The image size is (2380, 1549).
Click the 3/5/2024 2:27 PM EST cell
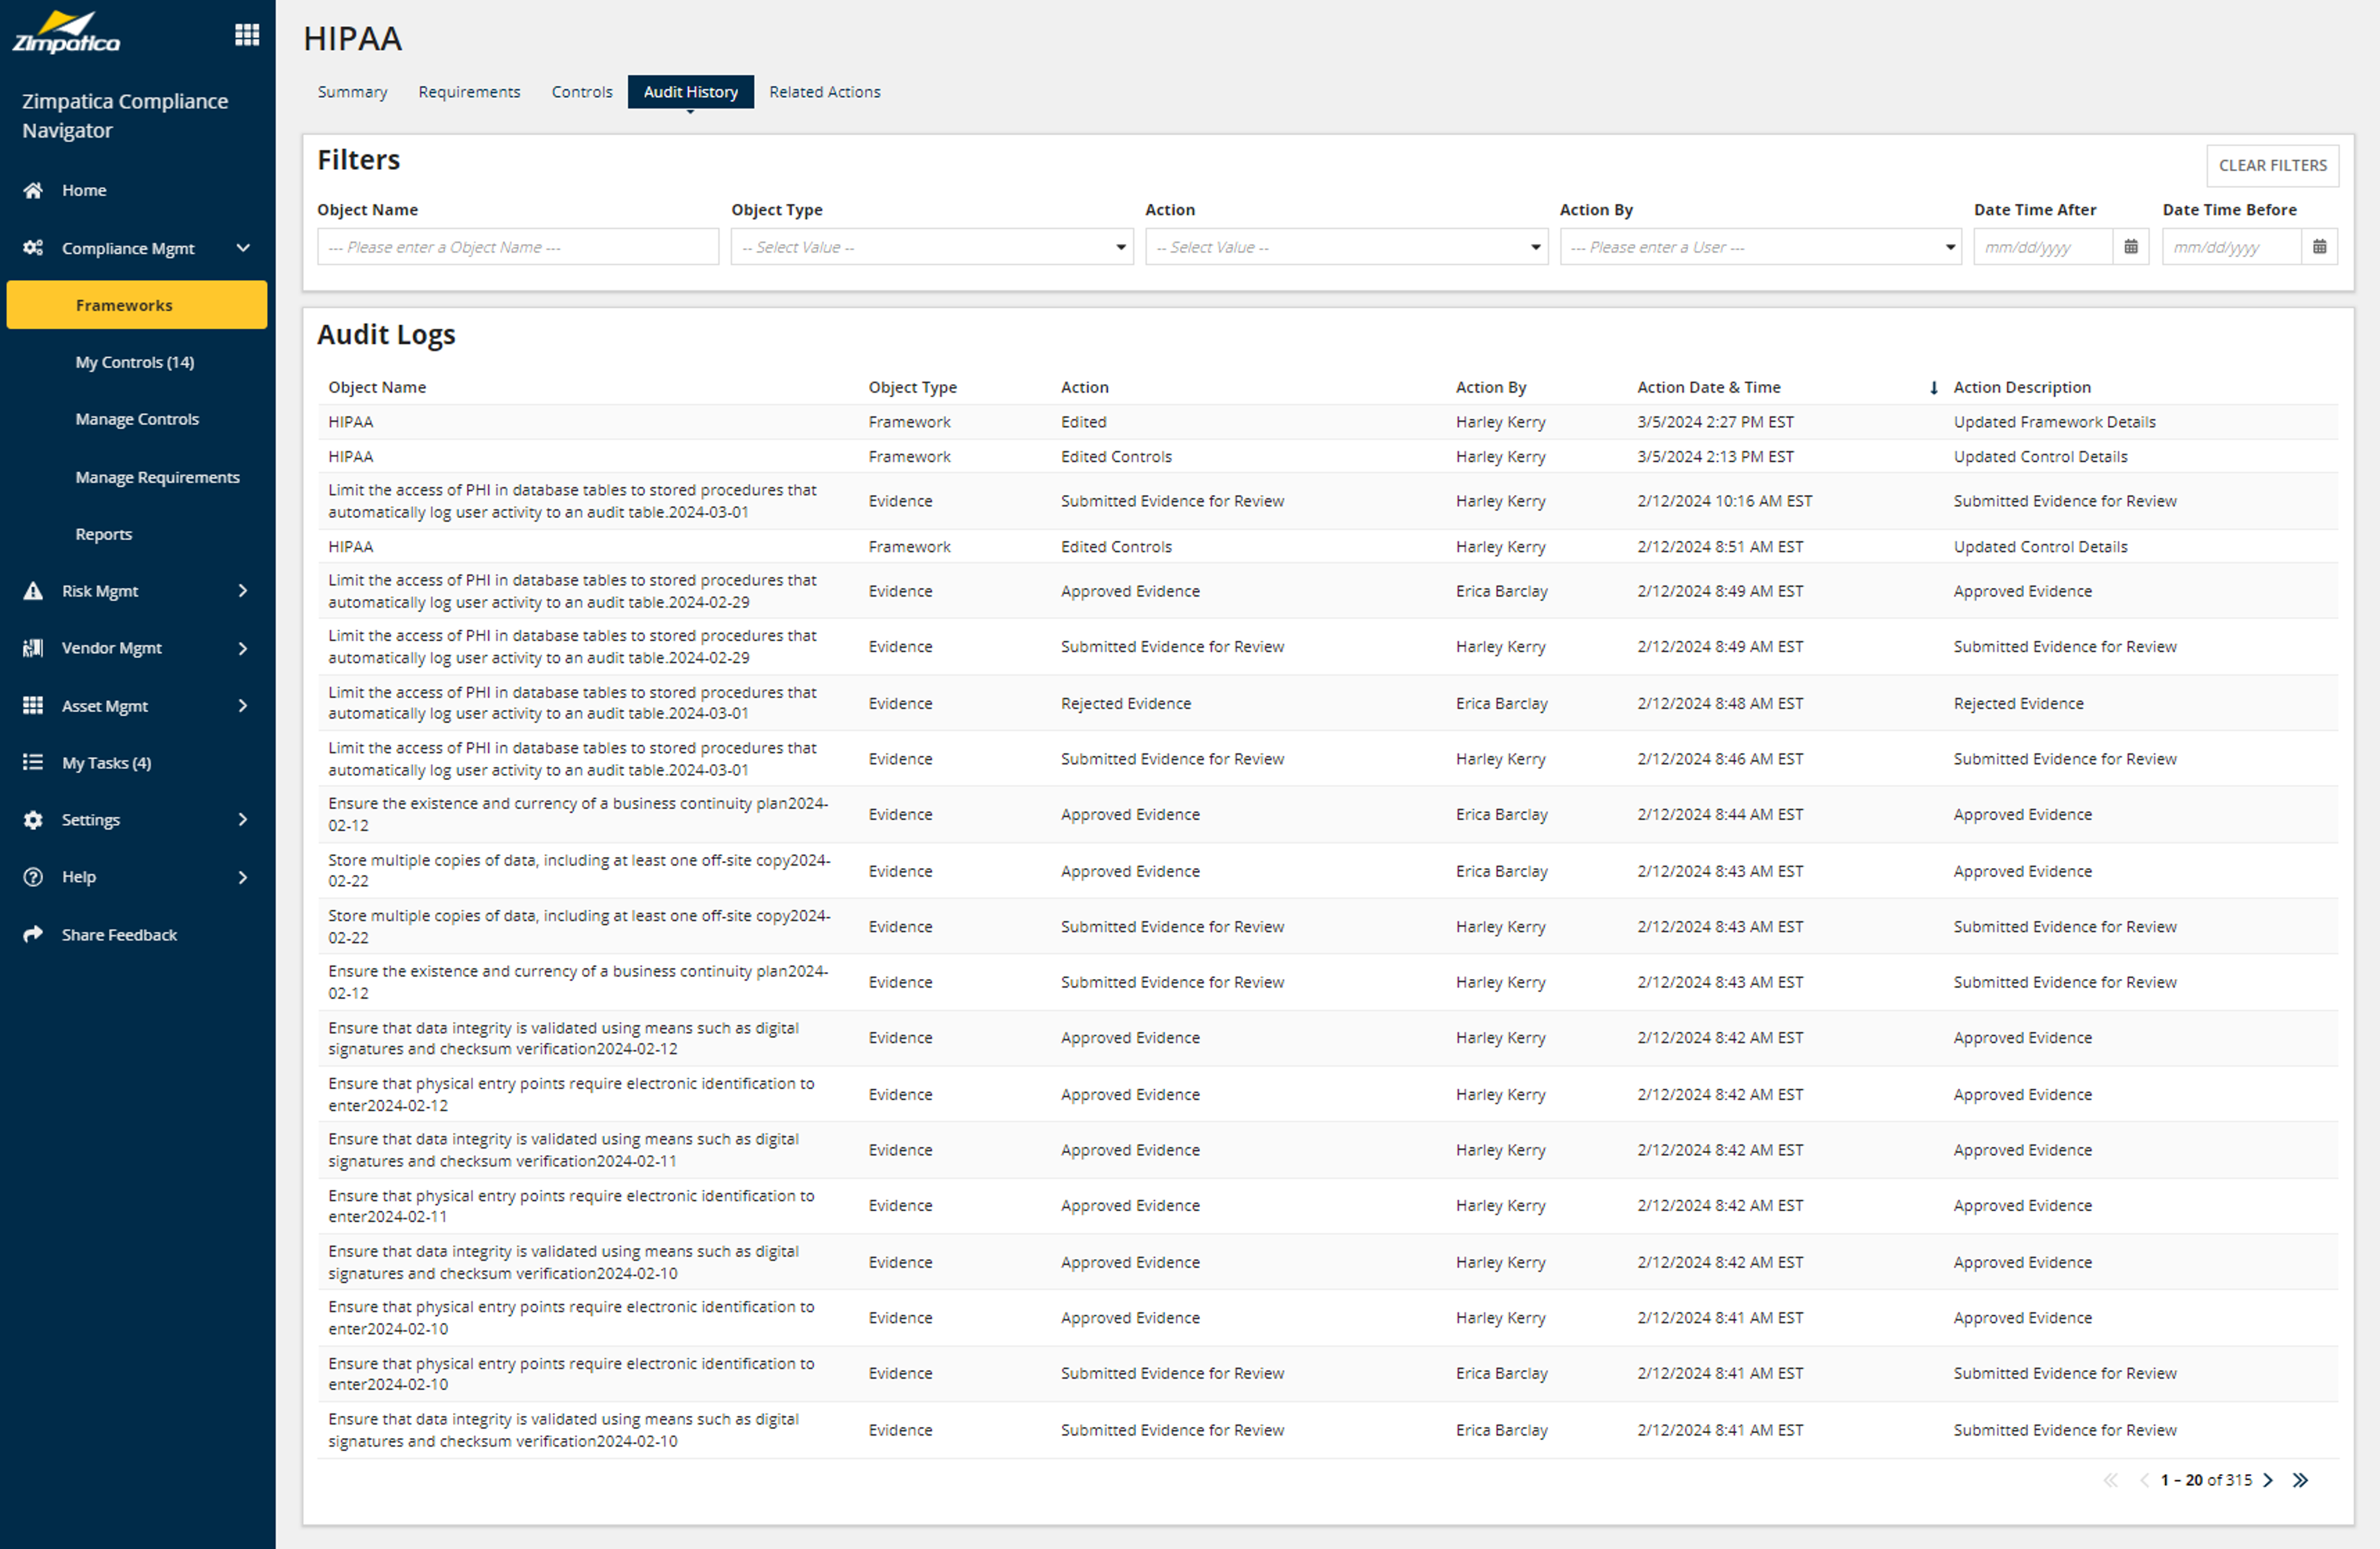[x=1715, y=422]
